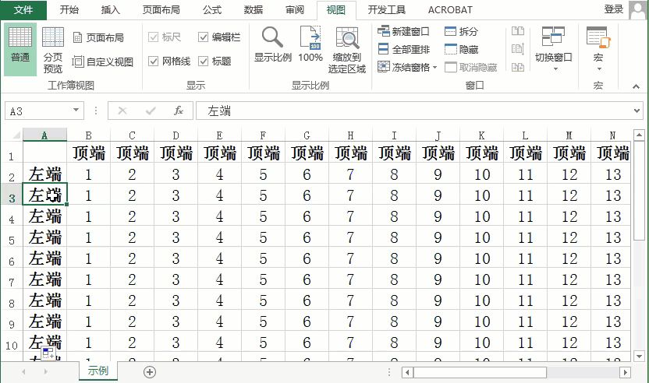The width and height of the screenshot is (649, 383).
Task: Click the auto fill options icon
Action: click(x=48, y=353)
